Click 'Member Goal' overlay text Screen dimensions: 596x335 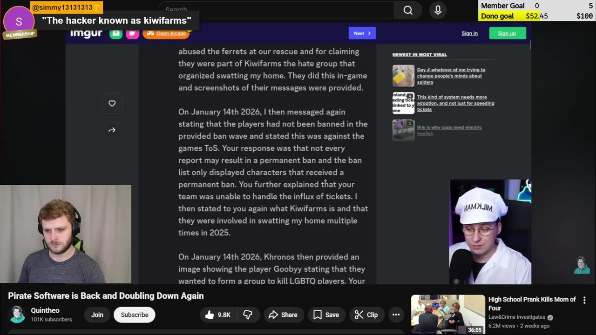tap(502, 6)
